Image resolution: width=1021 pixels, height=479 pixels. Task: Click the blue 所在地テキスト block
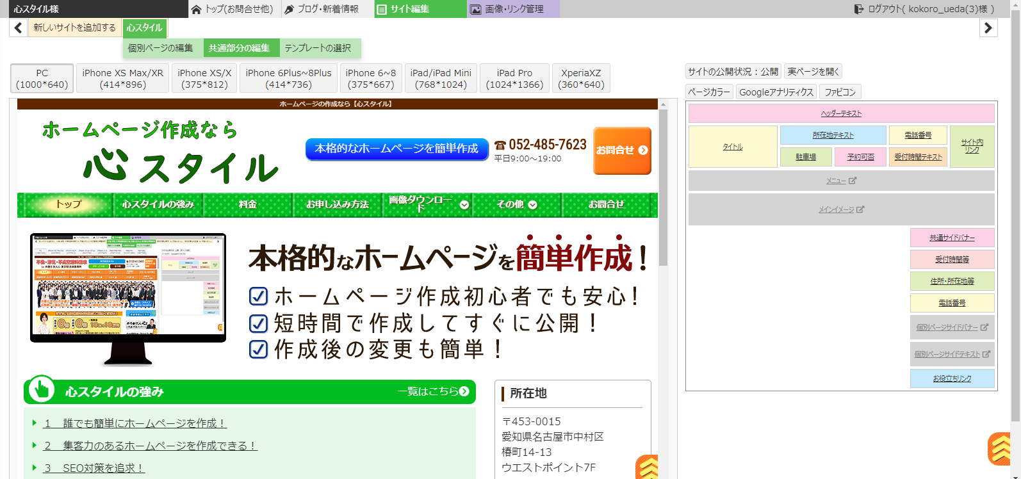[833, 135]
